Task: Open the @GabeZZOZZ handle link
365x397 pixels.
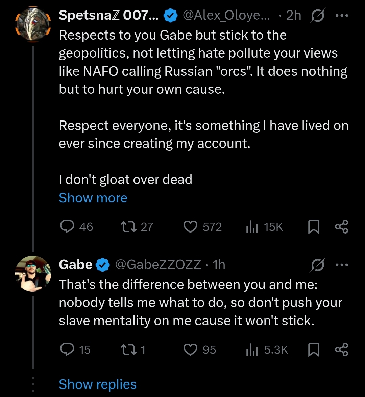Action: pyautogui.click(x=159, y=265)
